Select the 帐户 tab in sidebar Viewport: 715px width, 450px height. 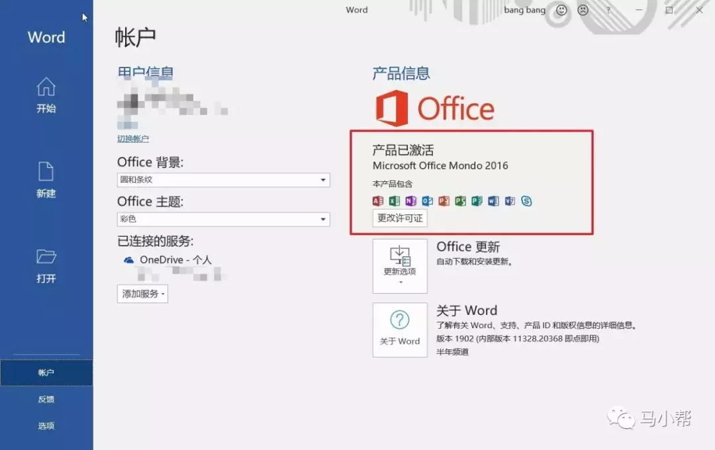pyautogui.click(x=46, y=373)
